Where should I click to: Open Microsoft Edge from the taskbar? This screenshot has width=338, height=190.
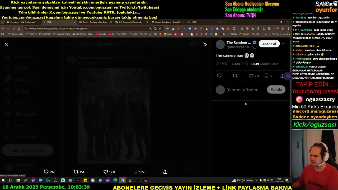(115, 180)
